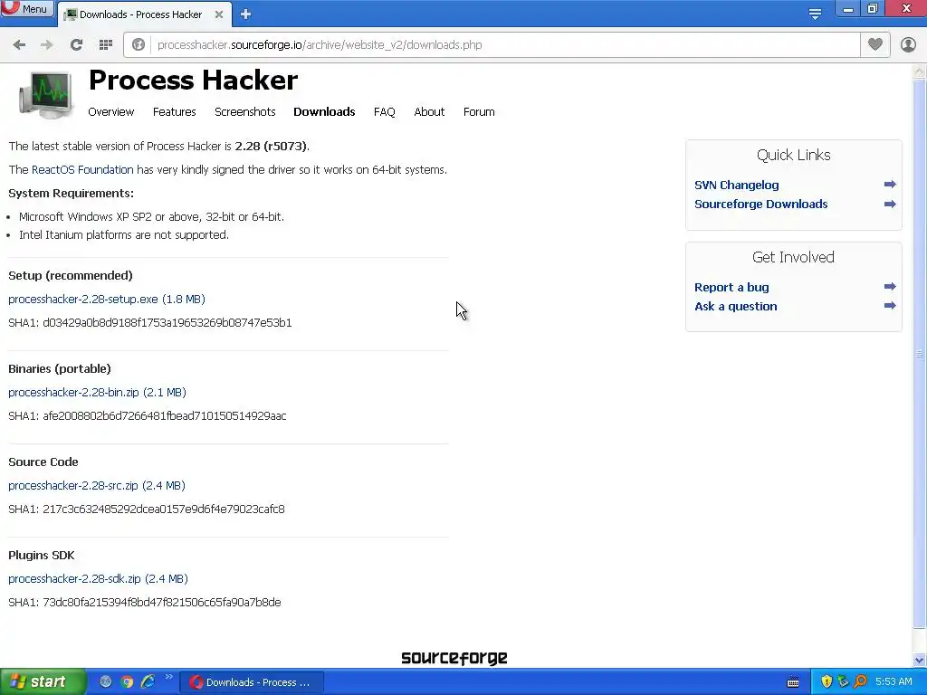
Task: Open the About page
Action: 429,111
